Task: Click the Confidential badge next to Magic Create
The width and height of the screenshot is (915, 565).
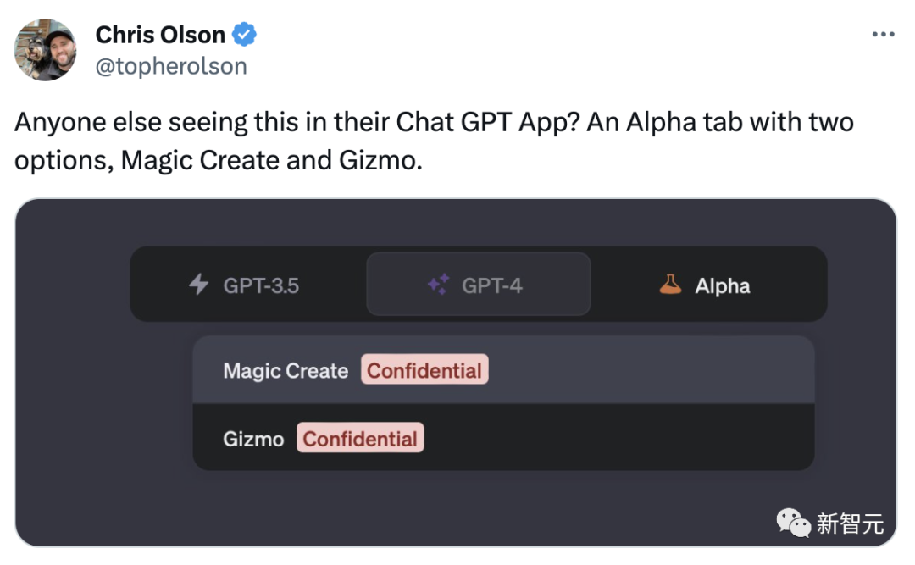Action: click(x=424, y=370)
